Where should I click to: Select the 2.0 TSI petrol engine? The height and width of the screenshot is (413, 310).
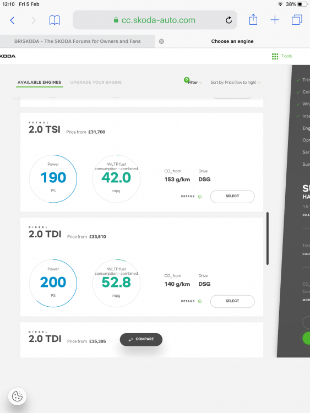pyautogui.click(x=232, y=196)
